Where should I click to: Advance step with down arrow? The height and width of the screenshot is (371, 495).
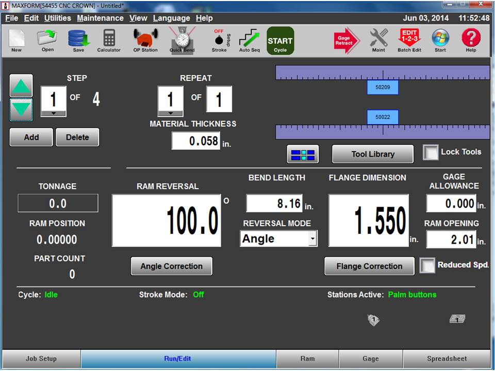[21, 109]
